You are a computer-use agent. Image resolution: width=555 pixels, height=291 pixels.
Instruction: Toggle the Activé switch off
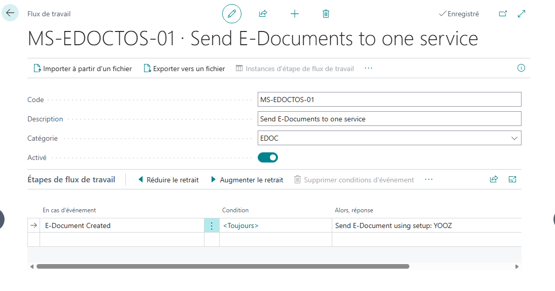coord(268,157)
